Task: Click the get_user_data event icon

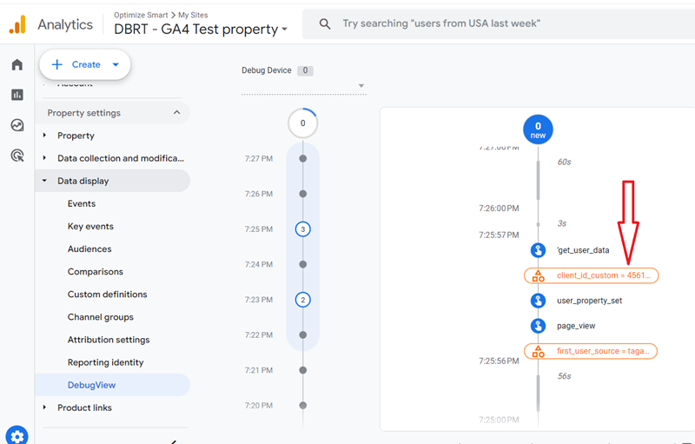Action: pos(538,250)
